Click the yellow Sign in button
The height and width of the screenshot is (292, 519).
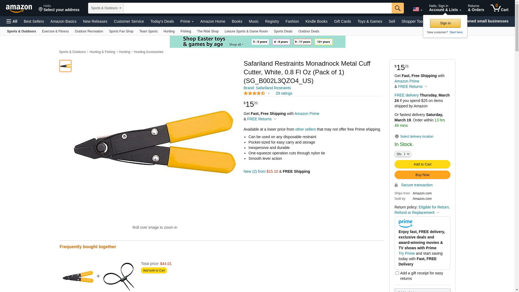(445, 23)
